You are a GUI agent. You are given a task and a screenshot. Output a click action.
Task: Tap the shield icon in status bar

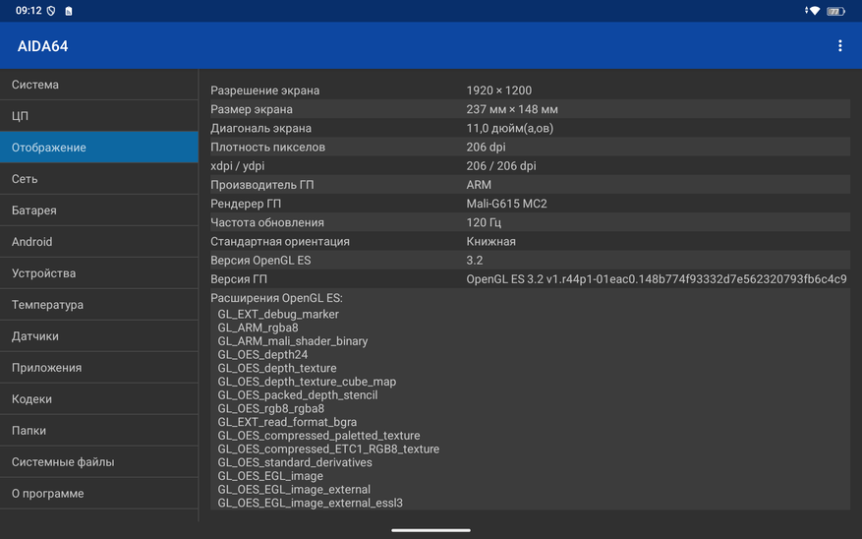pos(51,11)
